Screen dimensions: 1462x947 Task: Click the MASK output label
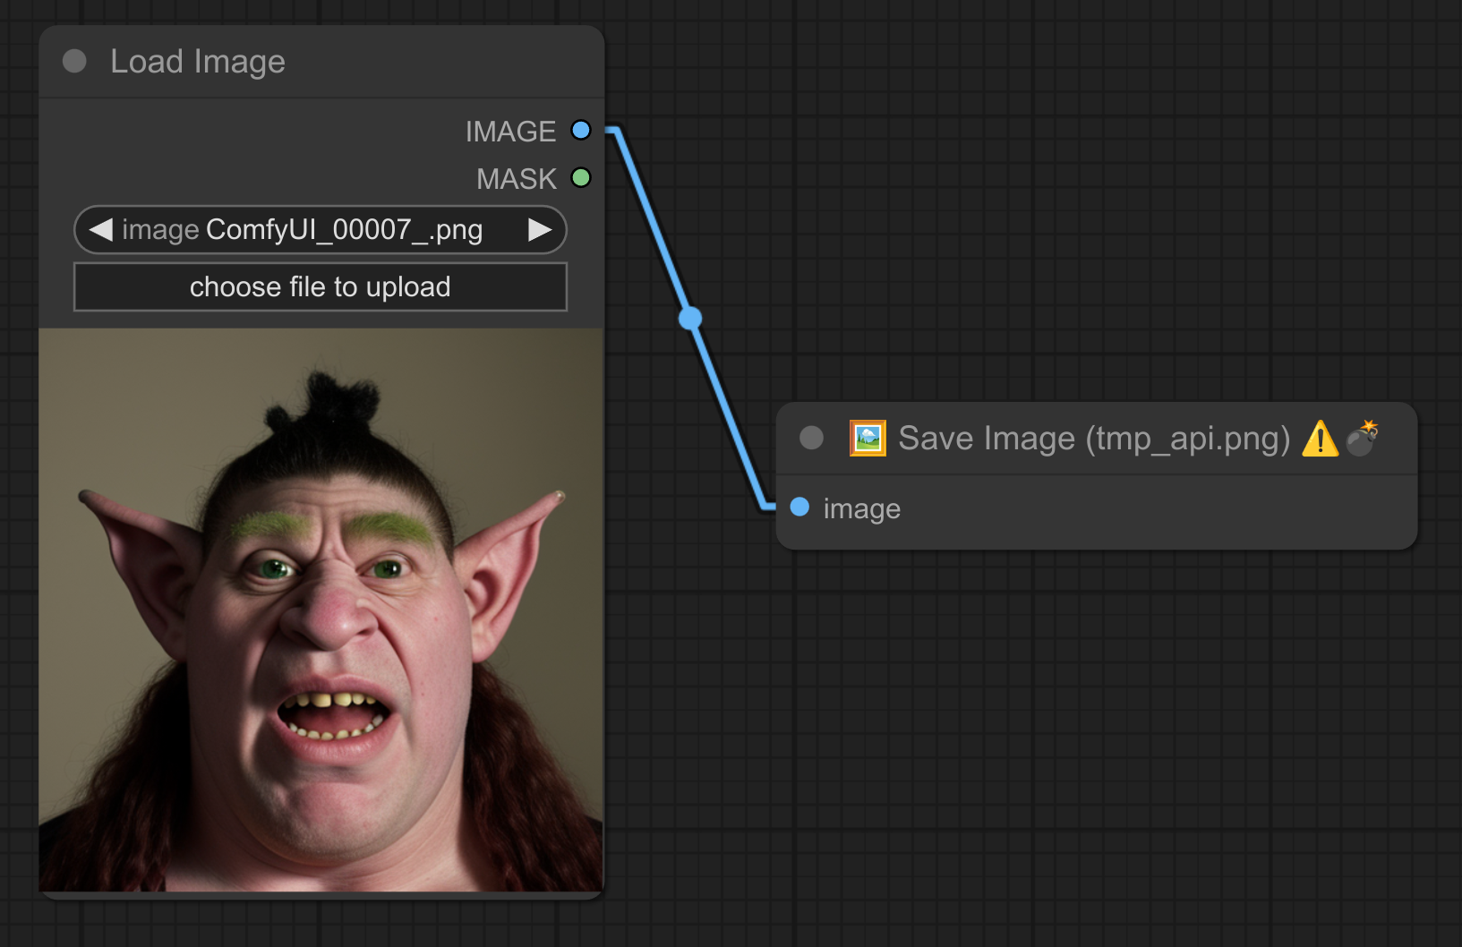pos(516,179)
